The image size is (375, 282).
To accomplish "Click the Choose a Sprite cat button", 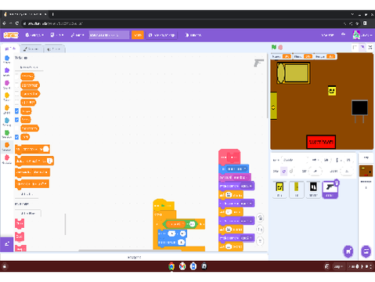I will coord(348,251).
